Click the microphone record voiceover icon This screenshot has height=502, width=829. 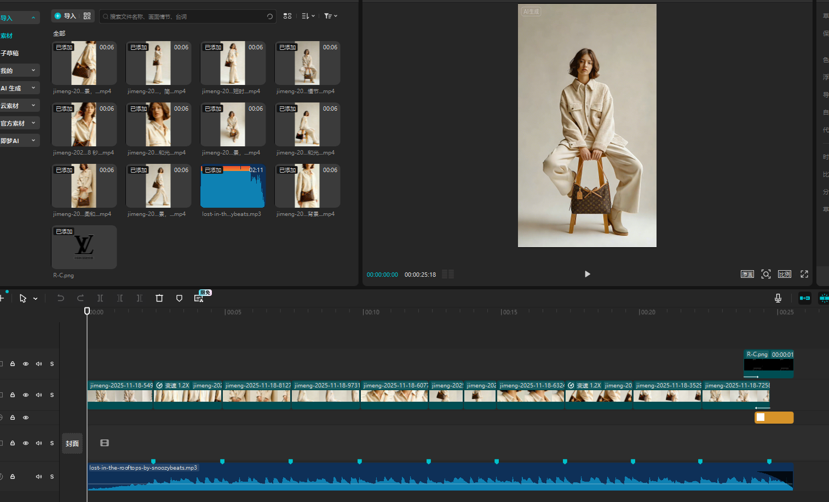[x=778, y=298]
